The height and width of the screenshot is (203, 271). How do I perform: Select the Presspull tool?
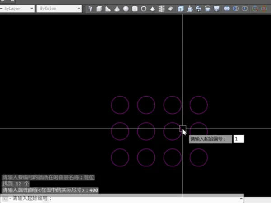tap(190, 9)
